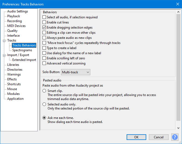Click the blue help question mark icon

[x=175, y=137]
